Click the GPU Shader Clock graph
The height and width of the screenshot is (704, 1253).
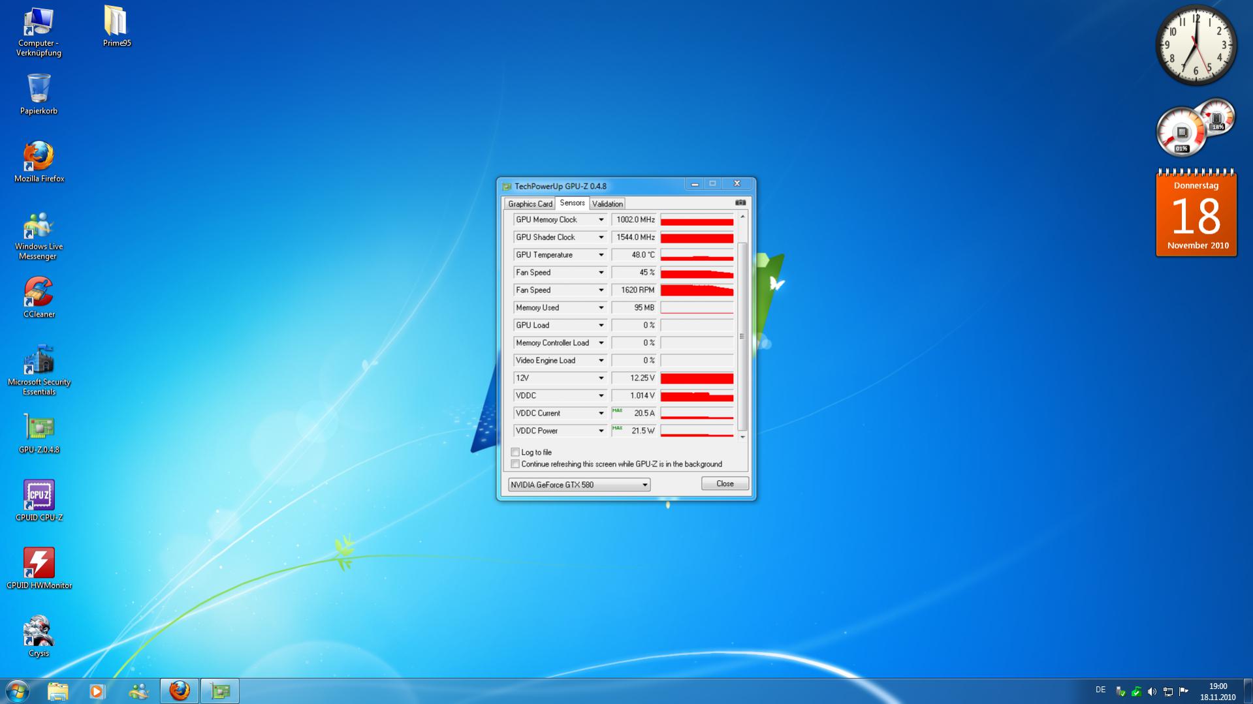697,237
